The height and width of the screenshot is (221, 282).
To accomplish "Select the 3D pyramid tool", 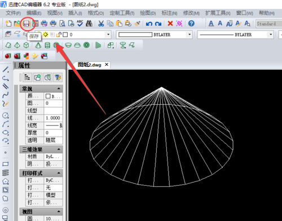I will 17,45.
